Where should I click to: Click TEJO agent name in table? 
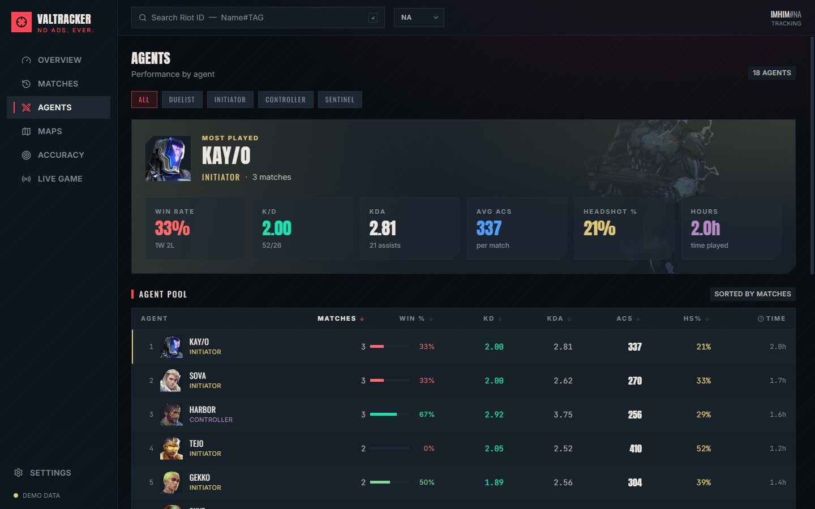(196, 444)
